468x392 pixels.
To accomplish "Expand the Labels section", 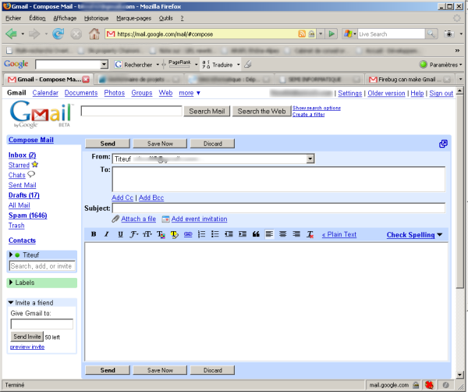I will pos(11,283).
